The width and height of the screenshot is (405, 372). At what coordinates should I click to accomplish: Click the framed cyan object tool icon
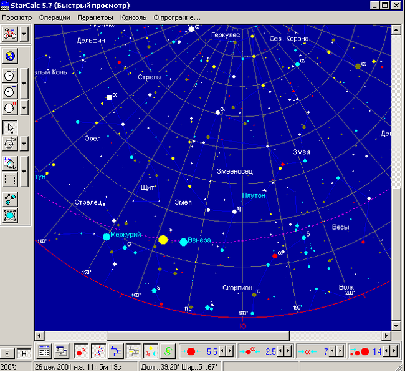(x=10, y=215)
